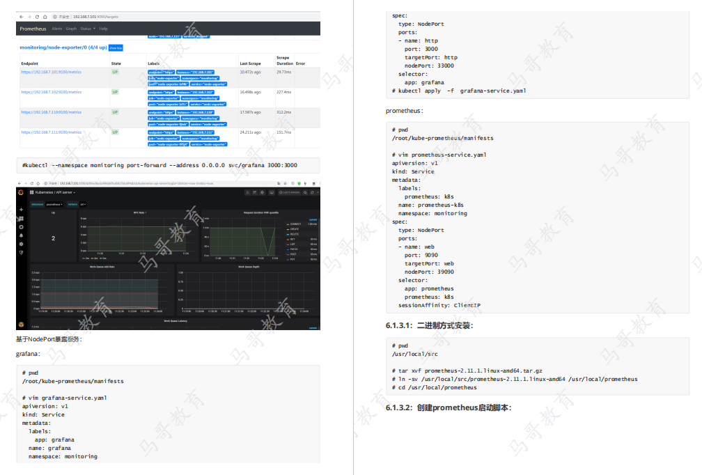Expand the prometheus datasource dropdown
The image size is (702, 475).
pyautogui.click(x=54, y=204)
